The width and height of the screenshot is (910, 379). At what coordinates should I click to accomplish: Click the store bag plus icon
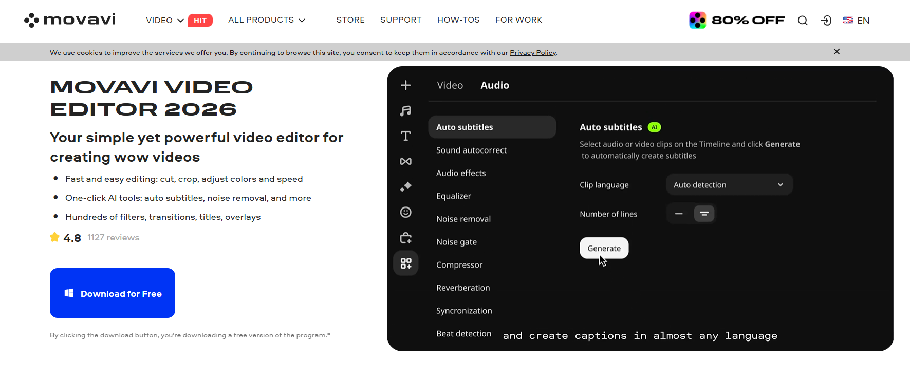(405, 238)
